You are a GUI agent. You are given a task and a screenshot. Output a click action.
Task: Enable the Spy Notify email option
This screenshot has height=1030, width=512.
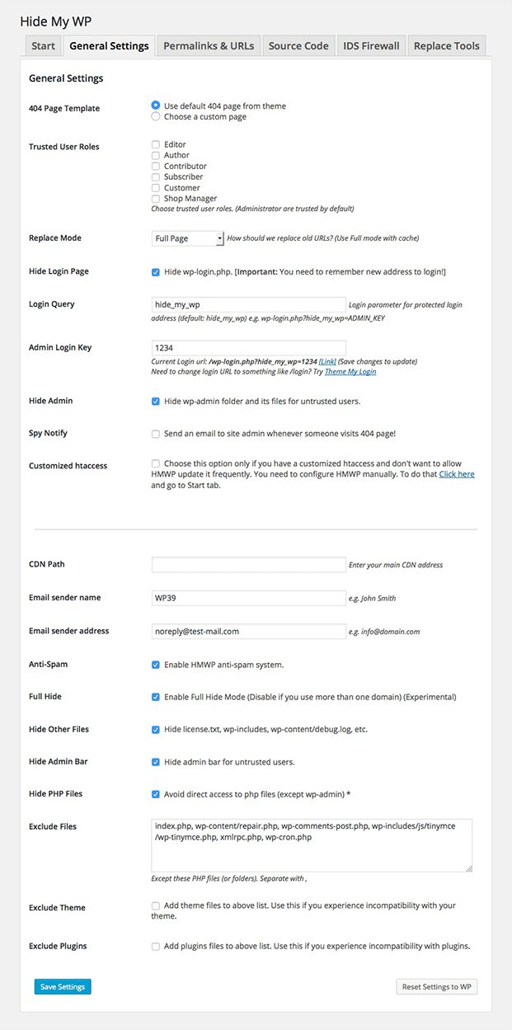click(155, 434)
